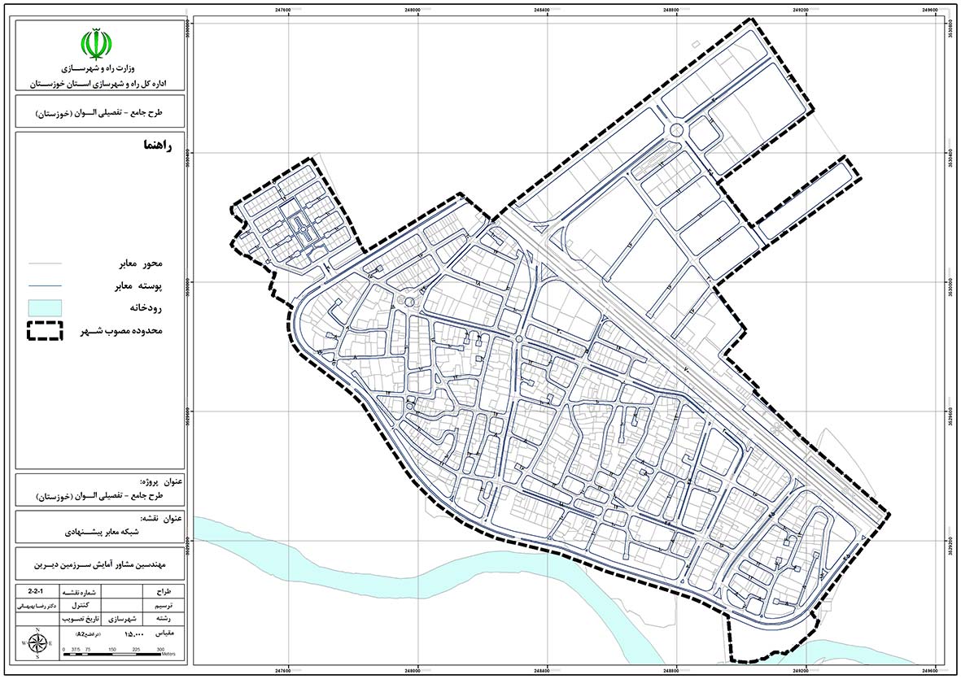Click 'مهندسین مشاور آمایش سرزمین دیرین' text
The width and height of the screenshot is (961, 679).
(x=99, y=565)
